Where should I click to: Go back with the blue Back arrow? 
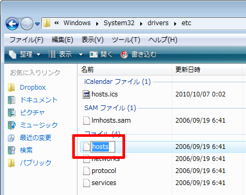pos(12,24)
